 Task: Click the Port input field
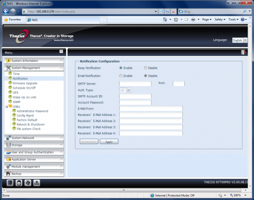(x=179, y=84)
